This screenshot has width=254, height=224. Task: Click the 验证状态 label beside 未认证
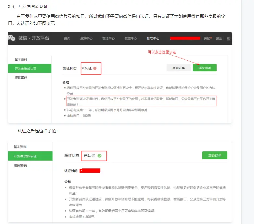(70, 68)
